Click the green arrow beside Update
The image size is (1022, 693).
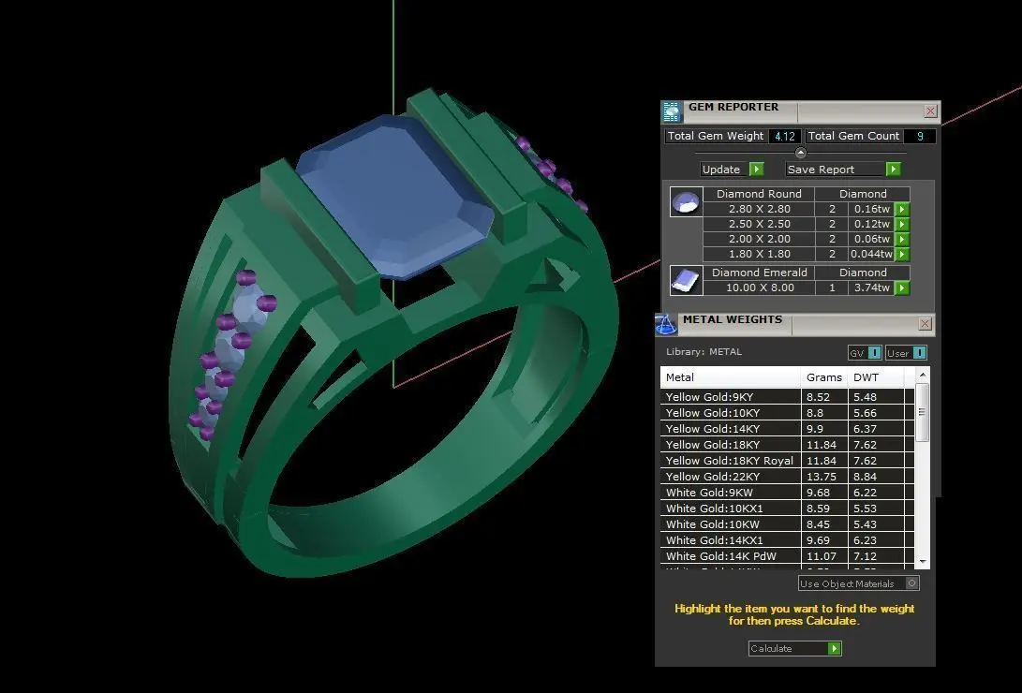click(756, 170)
